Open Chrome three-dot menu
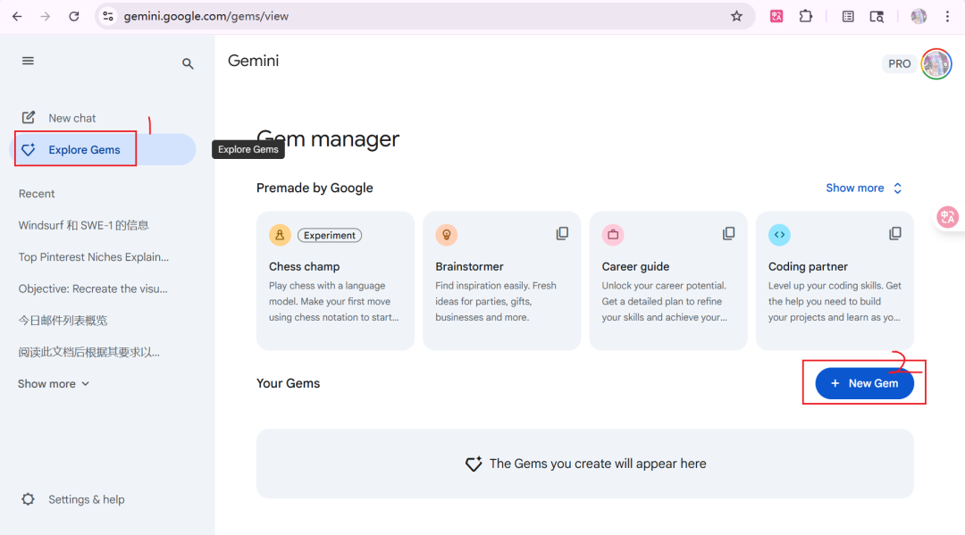The image size is (965, 535). [947, 17]
